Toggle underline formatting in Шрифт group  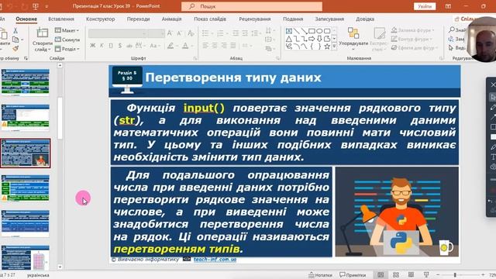click(x=111, y=46)
